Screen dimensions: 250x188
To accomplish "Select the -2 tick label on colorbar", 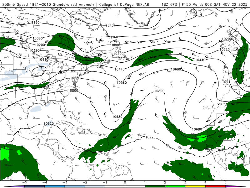I will coord(85,182).
